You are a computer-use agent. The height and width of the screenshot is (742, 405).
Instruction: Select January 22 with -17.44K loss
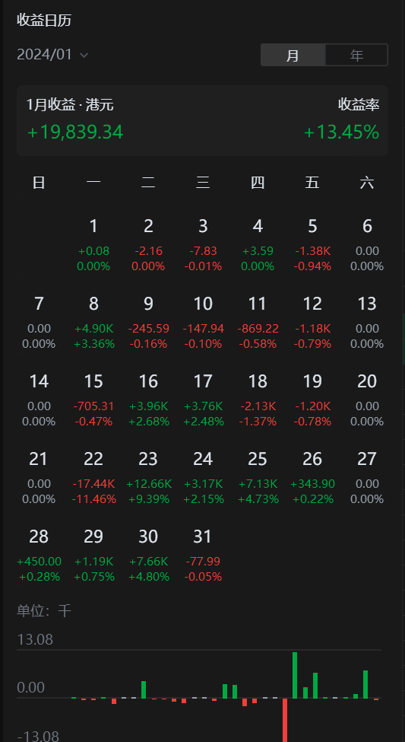tap(93, 479)
